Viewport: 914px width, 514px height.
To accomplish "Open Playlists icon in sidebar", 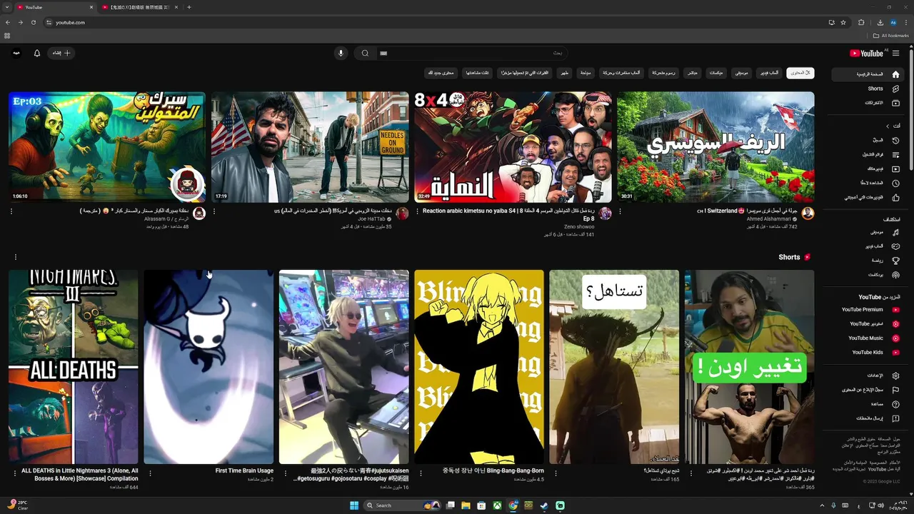I will tap(895, 154).
